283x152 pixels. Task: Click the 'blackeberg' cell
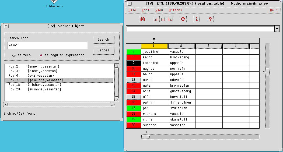[182, 57]
